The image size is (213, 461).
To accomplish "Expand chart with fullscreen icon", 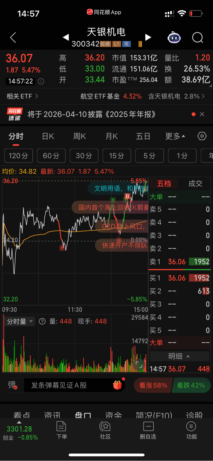I will 139,365.
